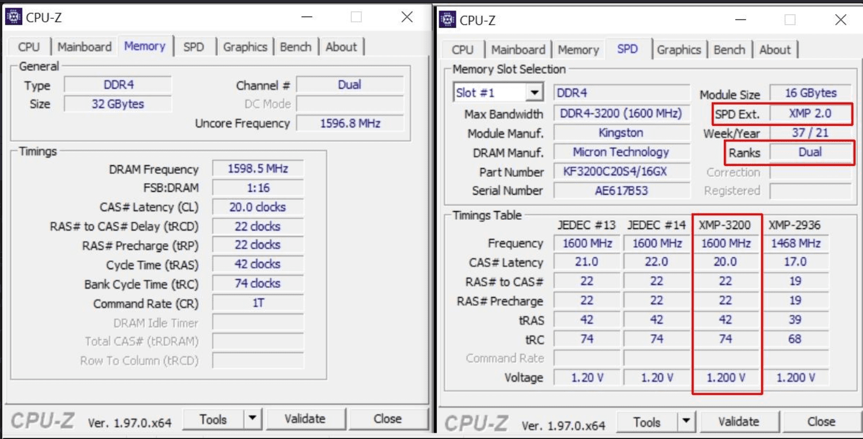Open the Bench tab in the left window
This screenshot has width=863, height=439.
[x=295, y=47]
